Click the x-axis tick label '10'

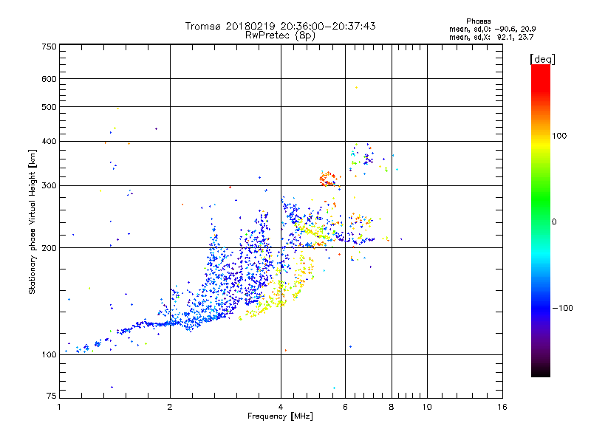[x=427, y=407]
